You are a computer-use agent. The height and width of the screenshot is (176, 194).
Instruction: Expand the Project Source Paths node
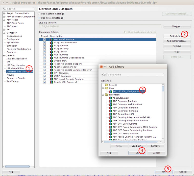coord(4,13)
